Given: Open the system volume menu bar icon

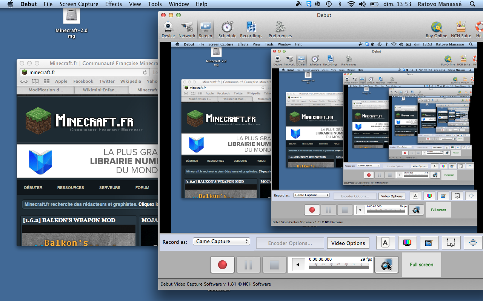Looking at the screenshot, I should (x=362, y=4).
